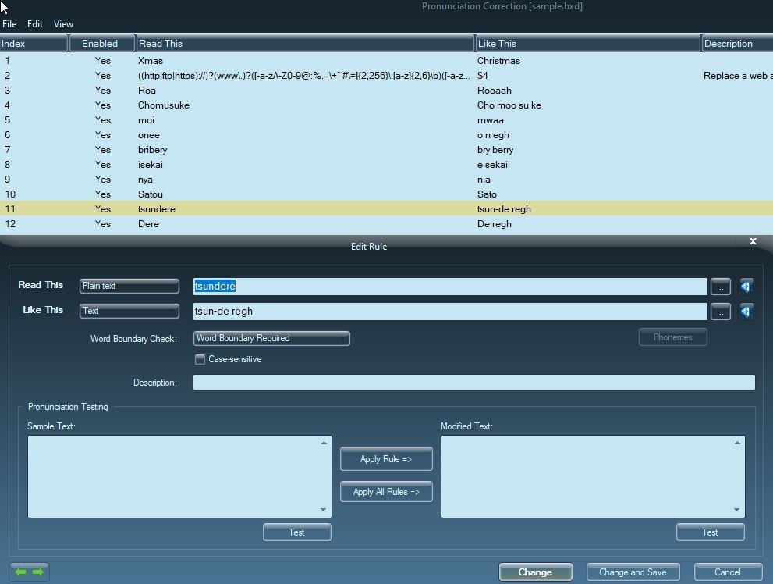
Task: Enable the Case-sensitive checkbox
Action: click(200, 359)
